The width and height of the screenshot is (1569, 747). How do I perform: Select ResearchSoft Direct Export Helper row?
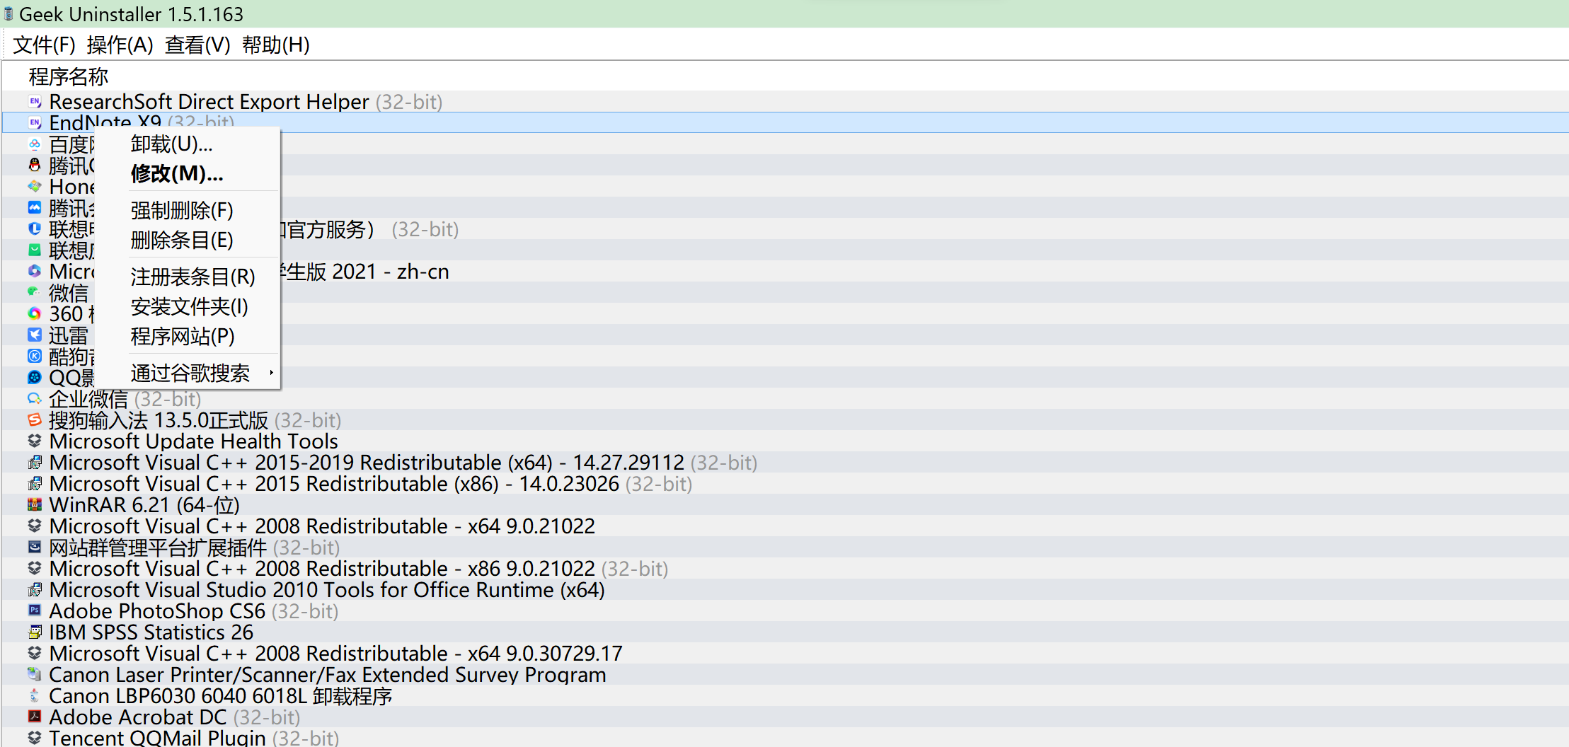[x=786, y=102]
